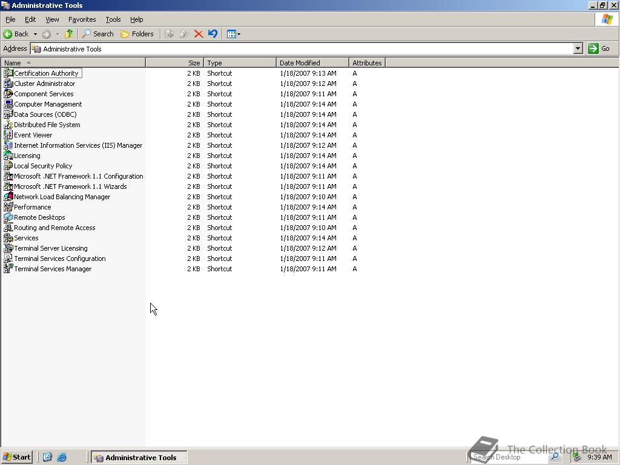Image resolution: width=620 pixels, height=465 pixels.
Task: Expand the Address bar dropdown
Action: click(578, 48)
